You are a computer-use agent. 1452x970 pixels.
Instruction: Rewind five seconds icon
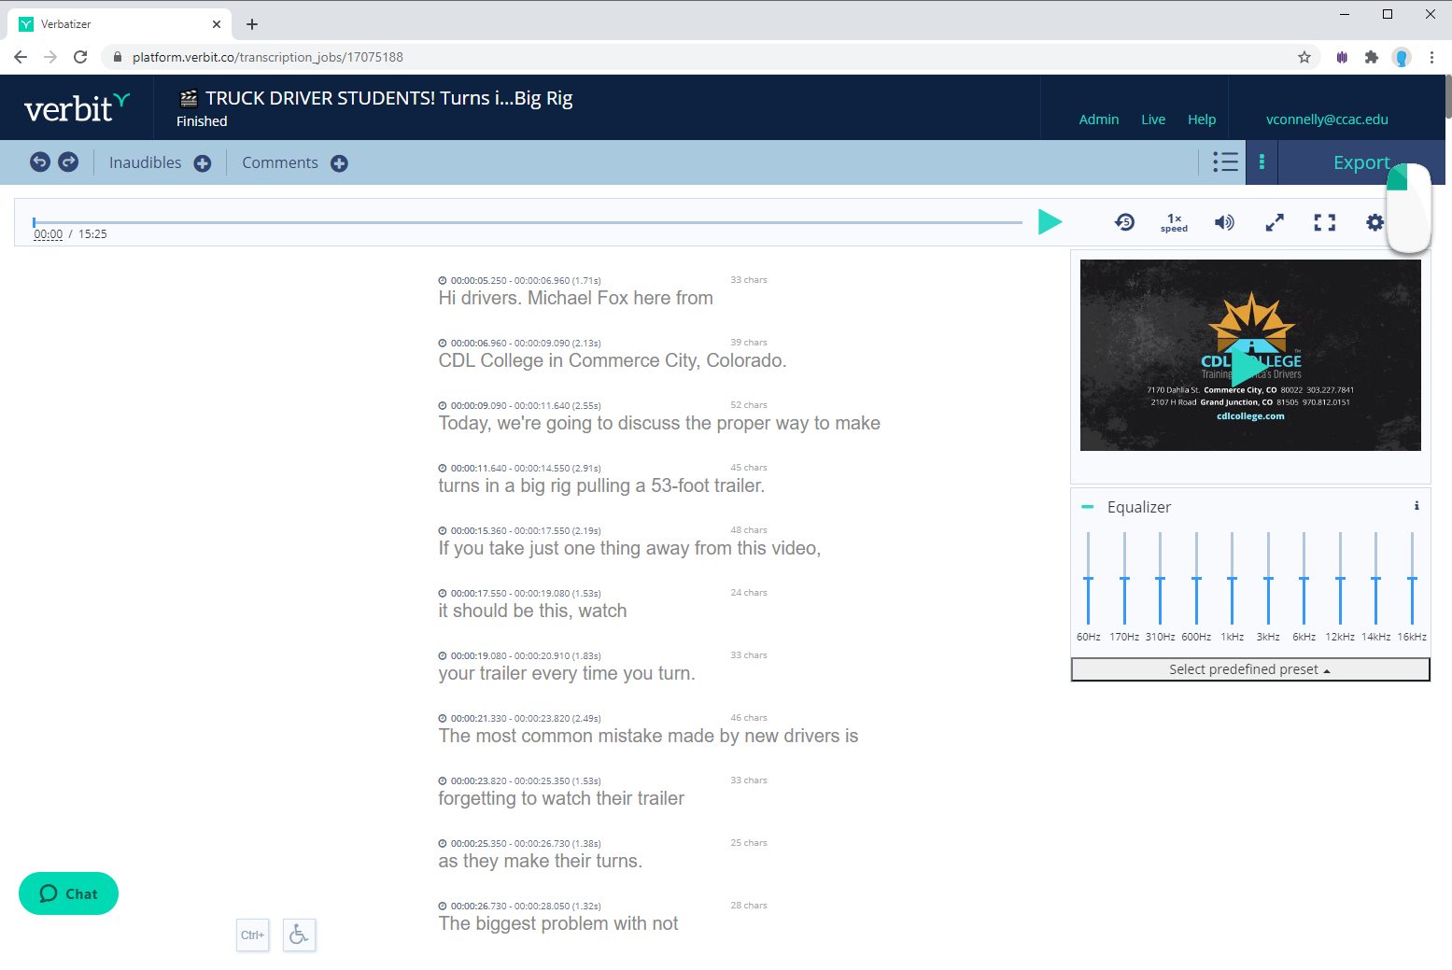(x=1125, y=222)
